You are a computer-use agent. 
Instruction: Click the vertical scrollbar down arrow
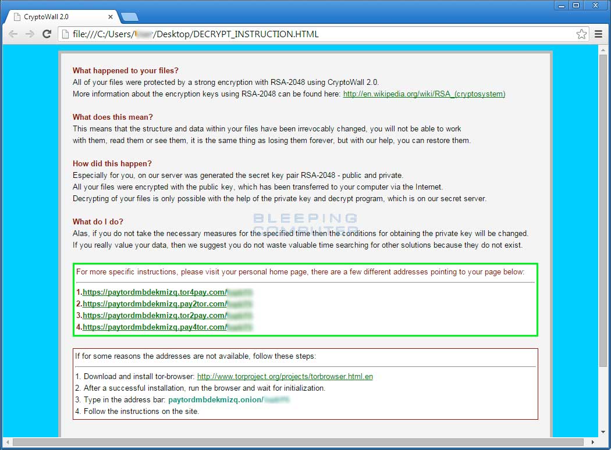[x=603, y=432]
